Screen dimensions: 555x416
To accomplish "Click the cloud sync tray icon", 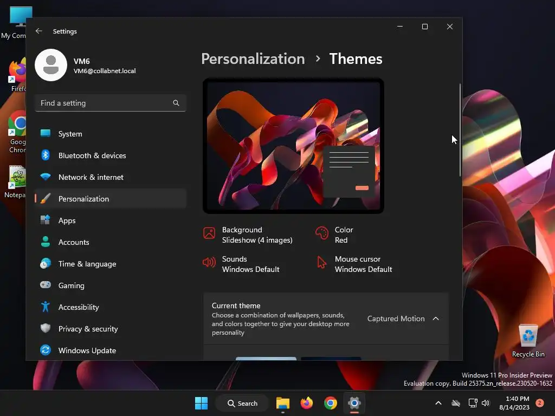I will [x=456, y=403].
